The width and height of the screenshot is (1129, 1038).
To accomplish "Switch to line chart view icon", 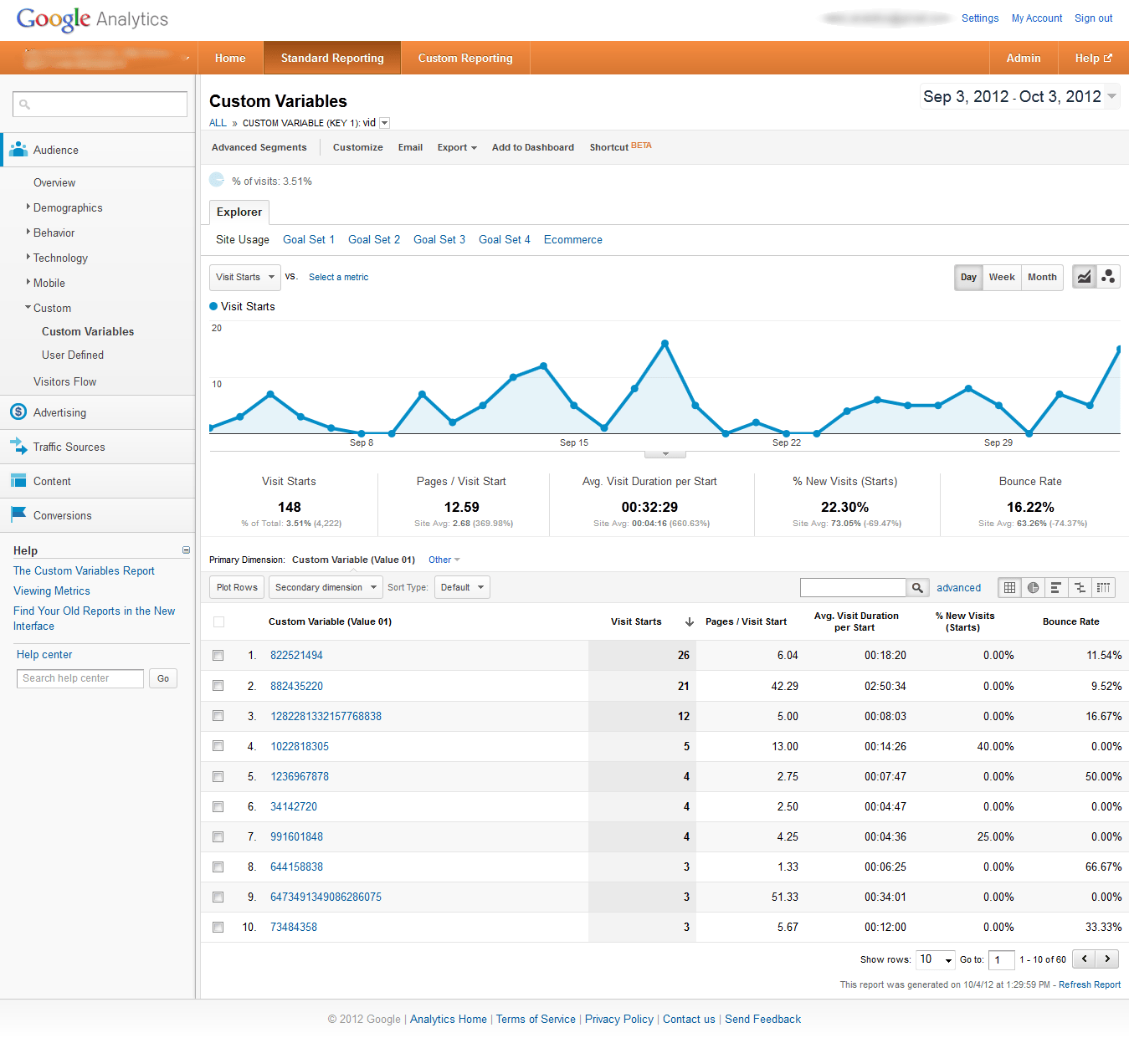I will pos(1085,277).
